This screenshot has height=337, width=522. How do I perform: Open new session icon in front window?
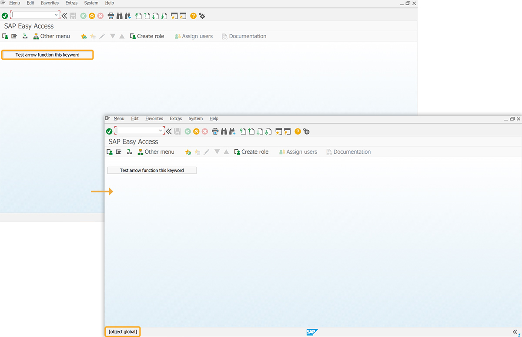(x=279, y=131)
